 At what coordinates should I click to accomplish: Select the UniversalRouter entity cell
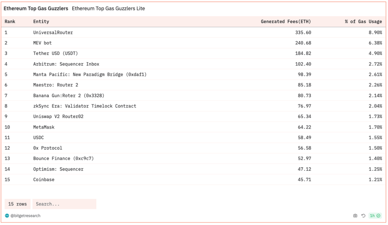tap(53, 33)
